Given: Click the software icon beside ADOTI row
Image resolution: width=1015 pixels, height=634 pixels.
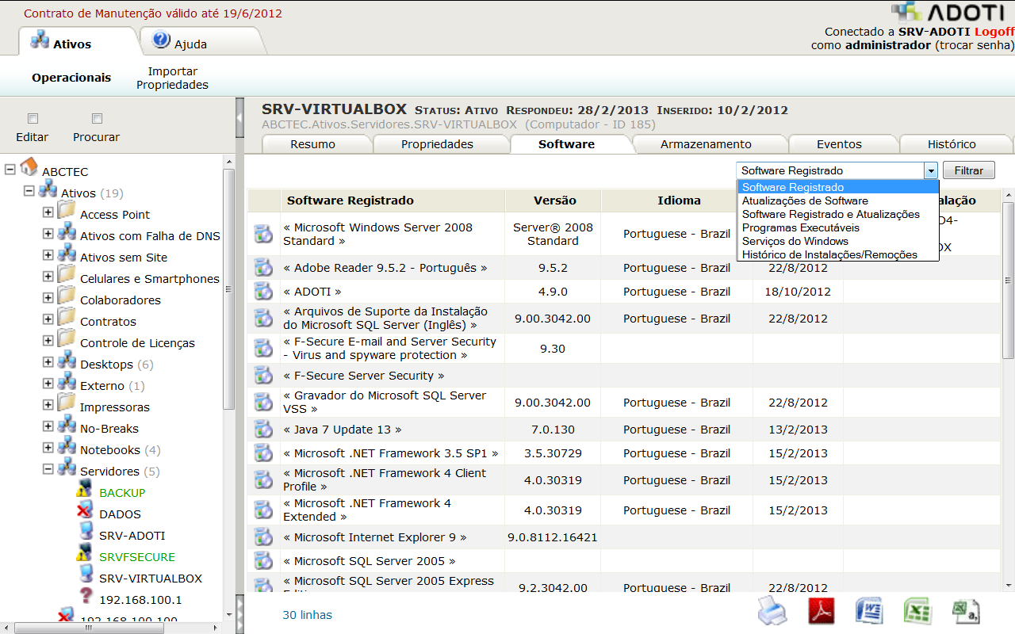Looking at the screenshot, I should [x=263, y=292].
